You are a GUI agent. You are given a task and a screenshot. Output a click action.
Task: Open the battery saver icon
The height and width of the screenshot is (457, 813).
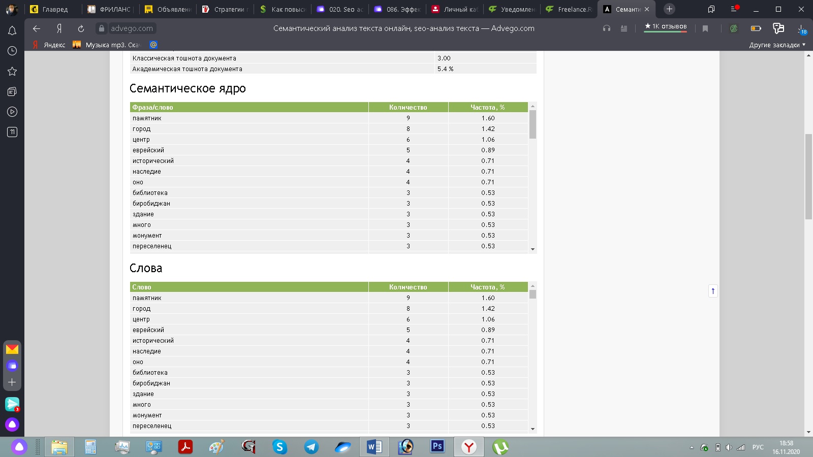[x=756, y=28]
